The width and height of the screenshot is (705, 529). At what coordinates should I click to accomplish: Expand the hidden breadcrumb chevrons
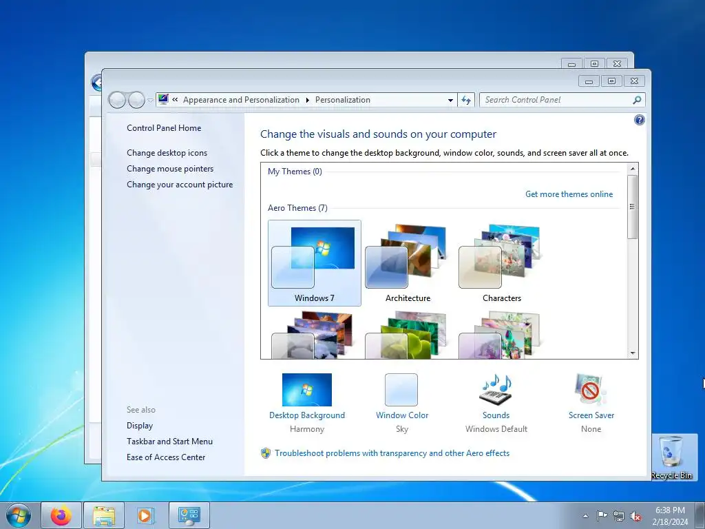coord(175,100)
